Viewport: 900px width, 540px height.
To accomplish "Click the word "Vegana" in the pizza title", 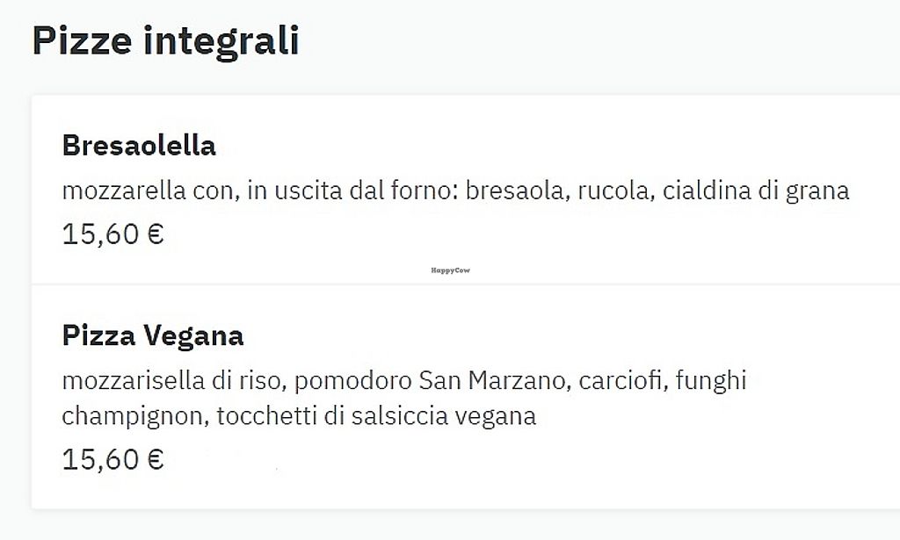I will click(193, 335).
